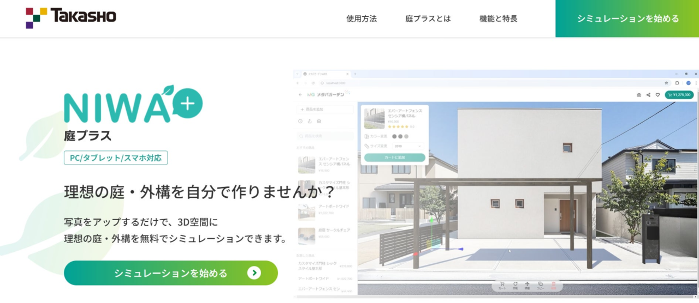Click the Takasho logo in the header
The height and width of the screenshot is (303, 699).
point(71,18)
